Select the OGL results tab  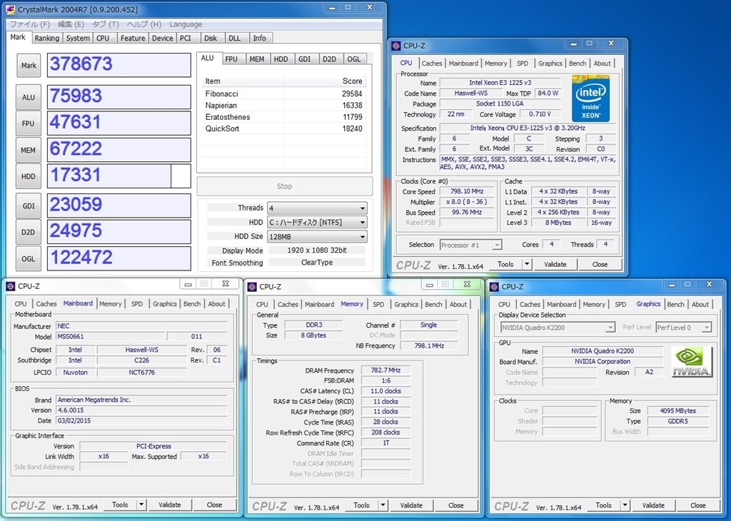pos(354,59)
